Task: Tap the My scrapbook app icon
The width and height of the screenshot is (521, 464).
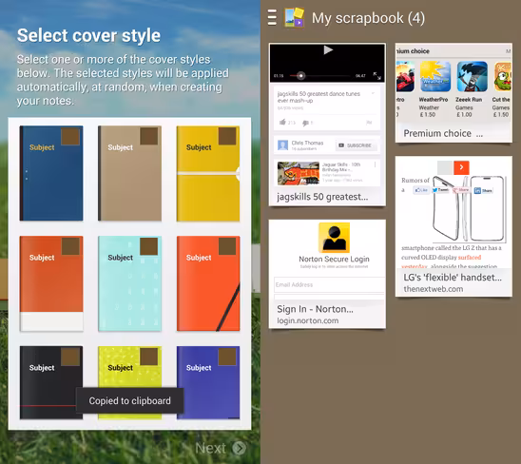Action: click(294, 18)
